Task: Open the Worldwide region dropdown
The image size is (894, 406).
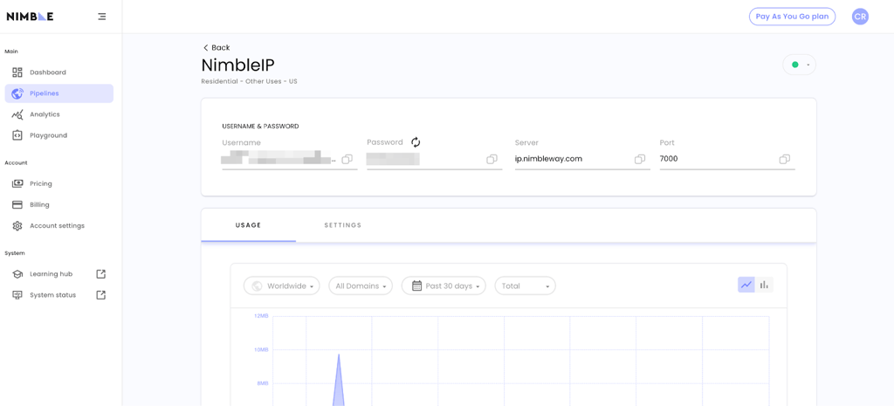Action: [x=282, y=286]
